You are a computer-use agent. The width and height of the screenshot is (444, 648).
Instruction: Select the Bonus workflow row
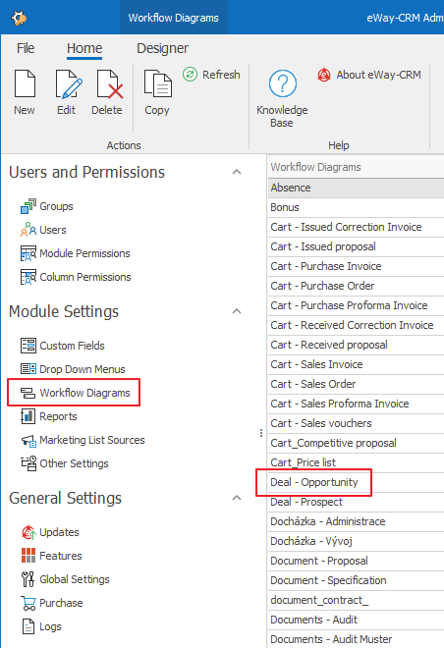click(356, 207)
